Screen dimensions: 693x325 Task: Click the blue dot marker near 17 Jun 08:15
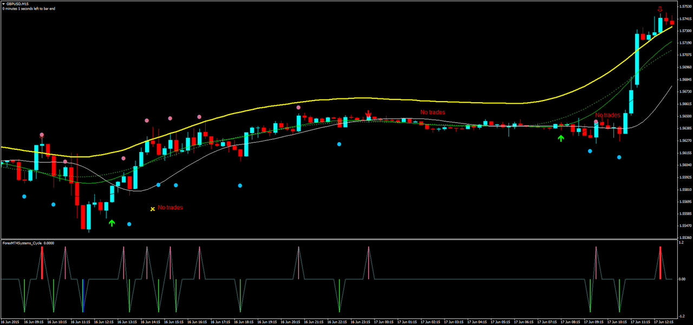(x=590, y=151)
